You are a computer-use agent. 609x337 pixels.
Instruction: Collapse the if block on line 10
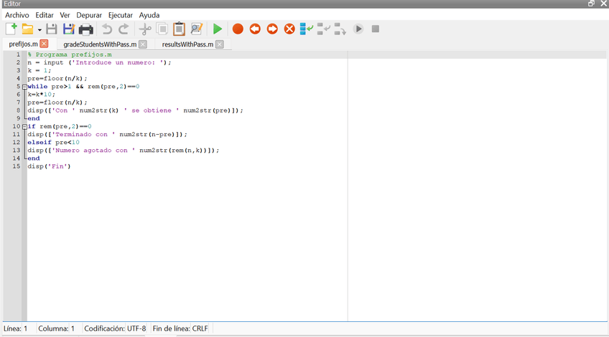point(24,127)
